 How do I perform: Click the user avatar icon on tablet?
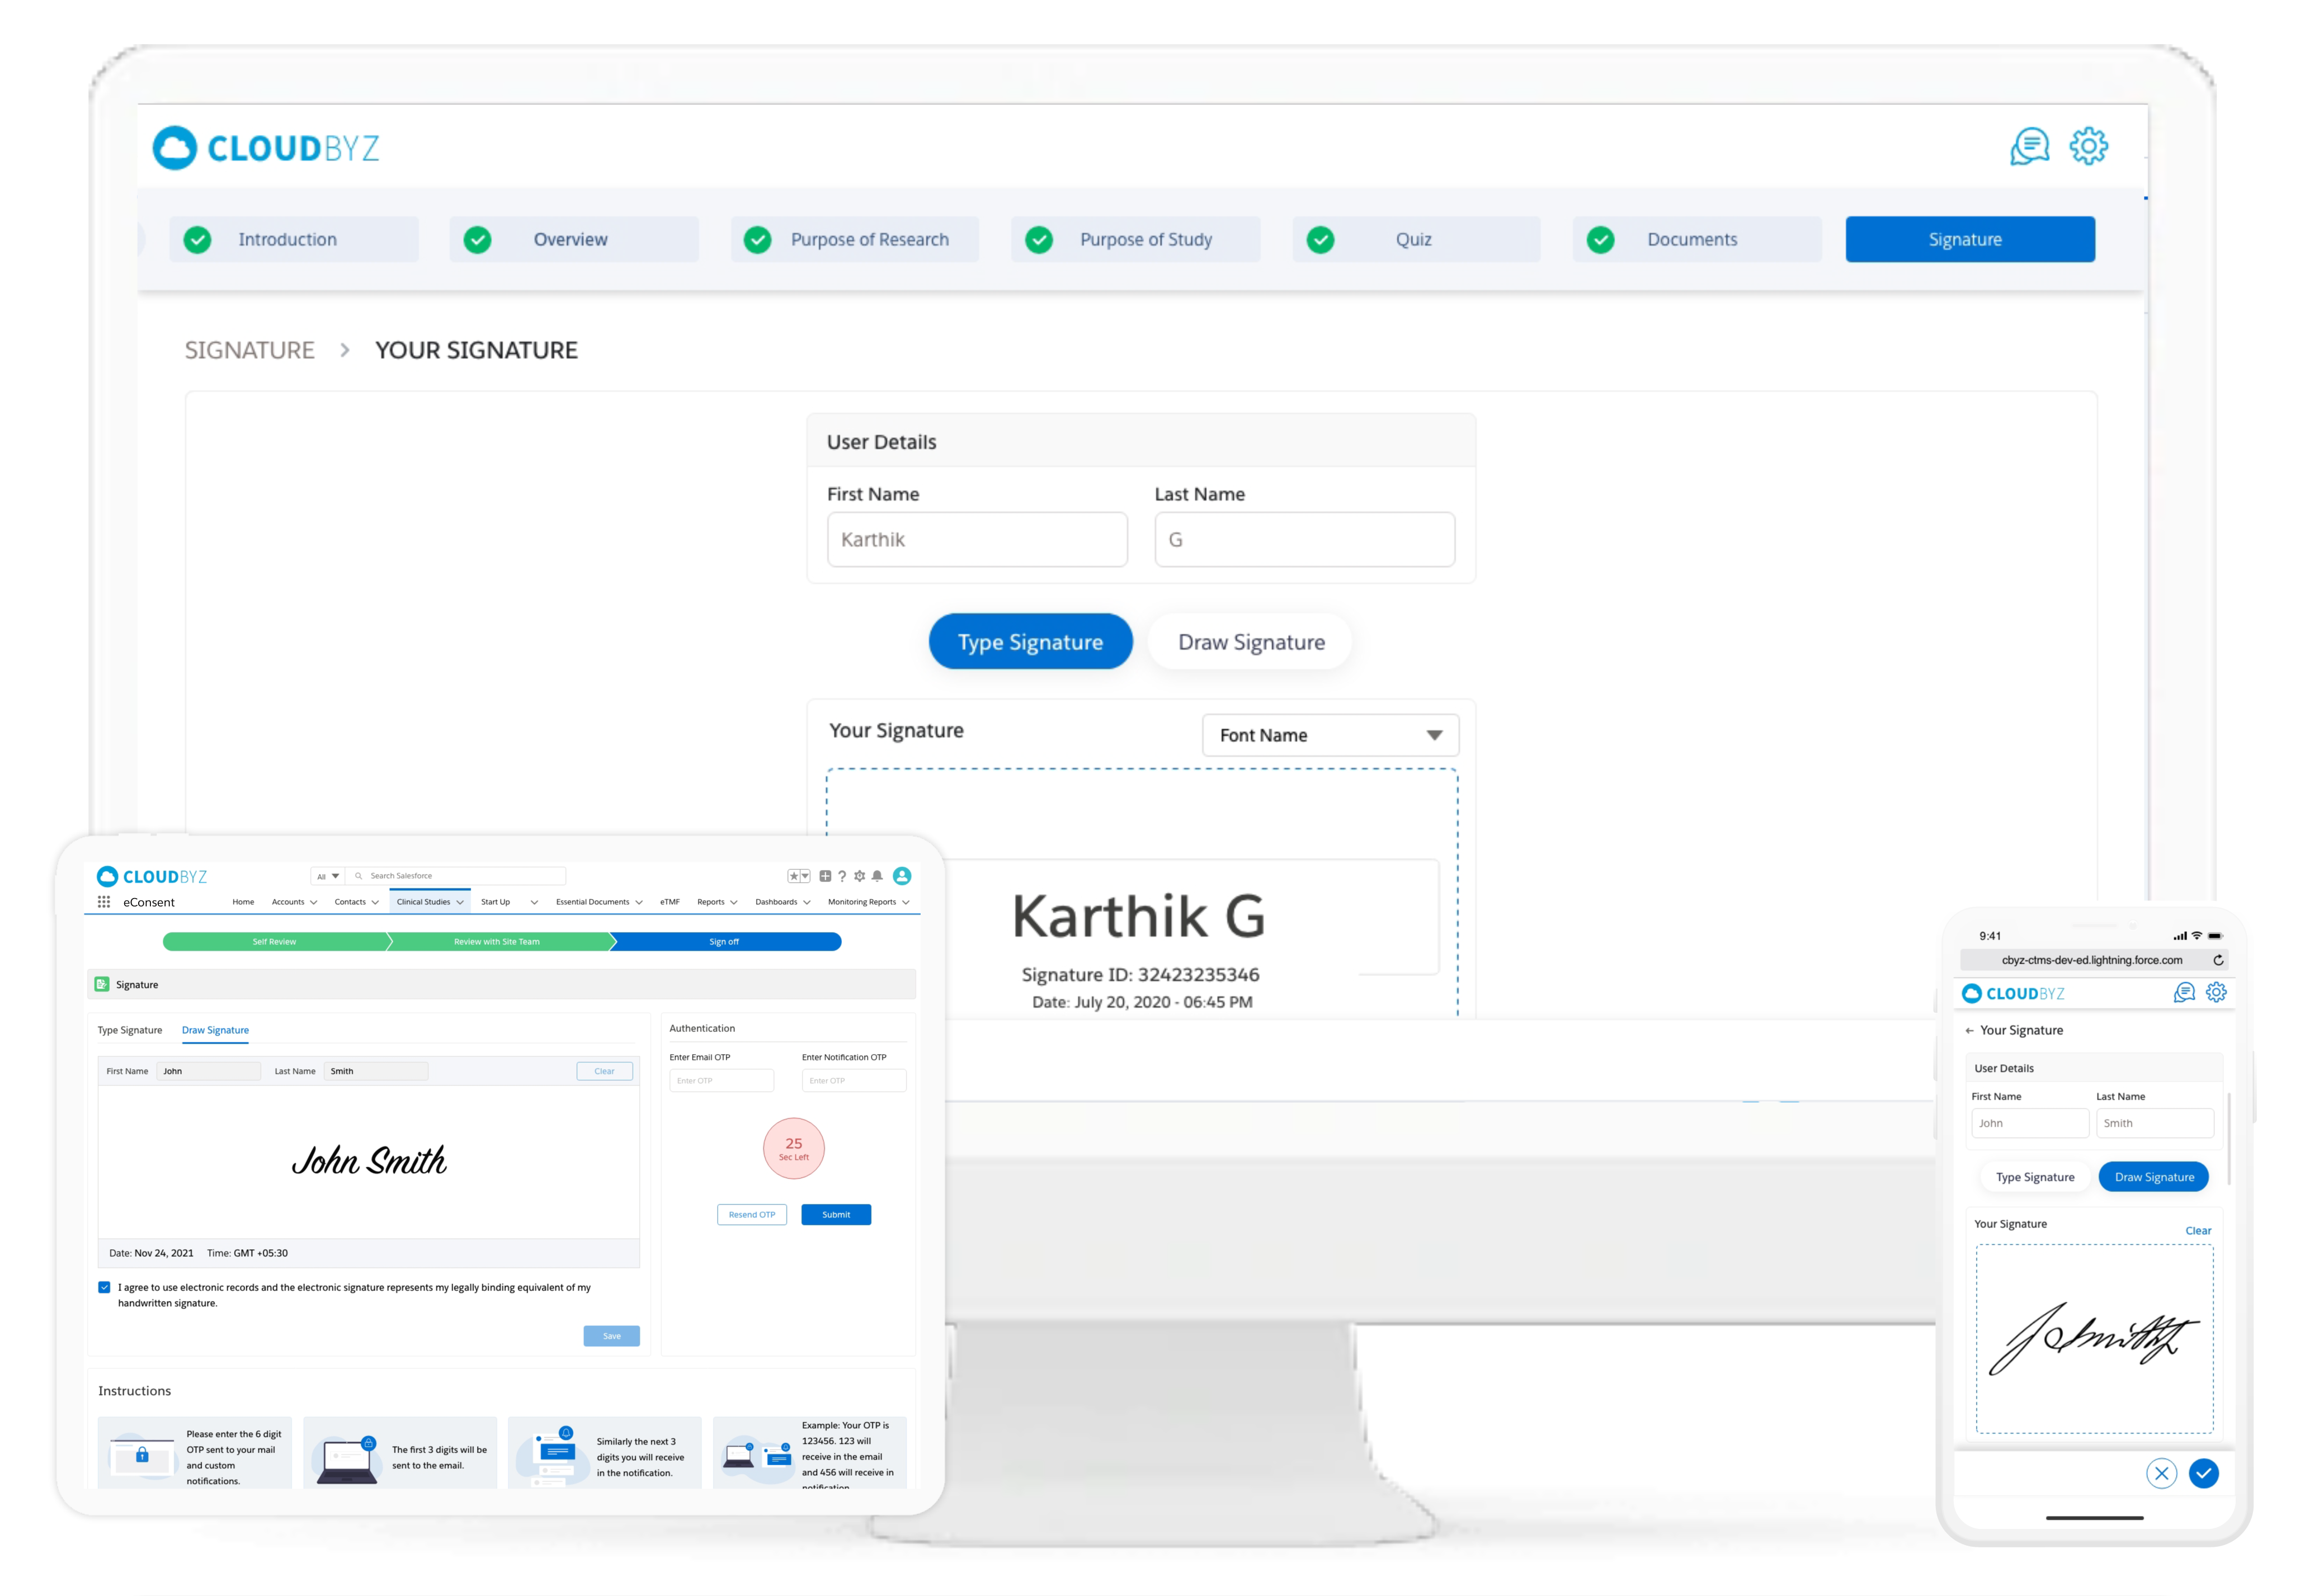coord(902,876)
